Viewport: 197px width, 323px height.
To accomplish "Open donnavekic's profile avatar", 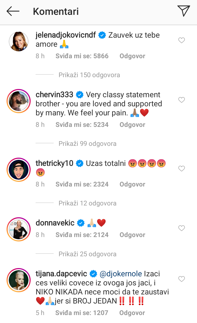I will coord(19,229).
